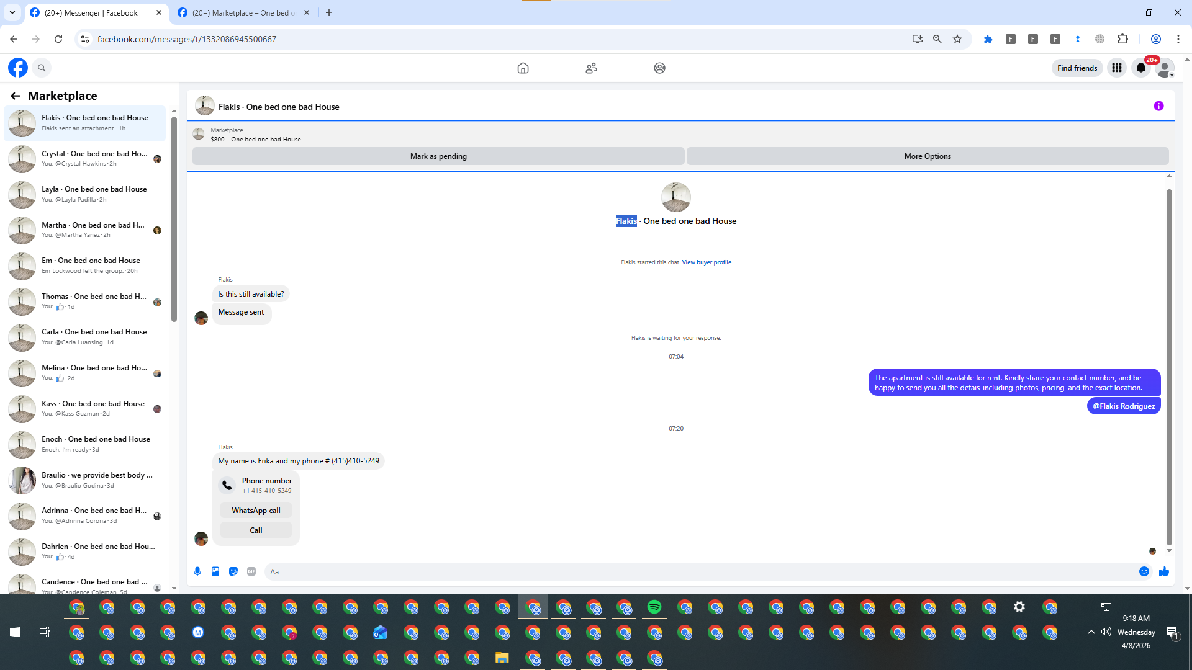Open the View buyer profile link
This screenshot has height=670, width=1192.
pos(707,262)
